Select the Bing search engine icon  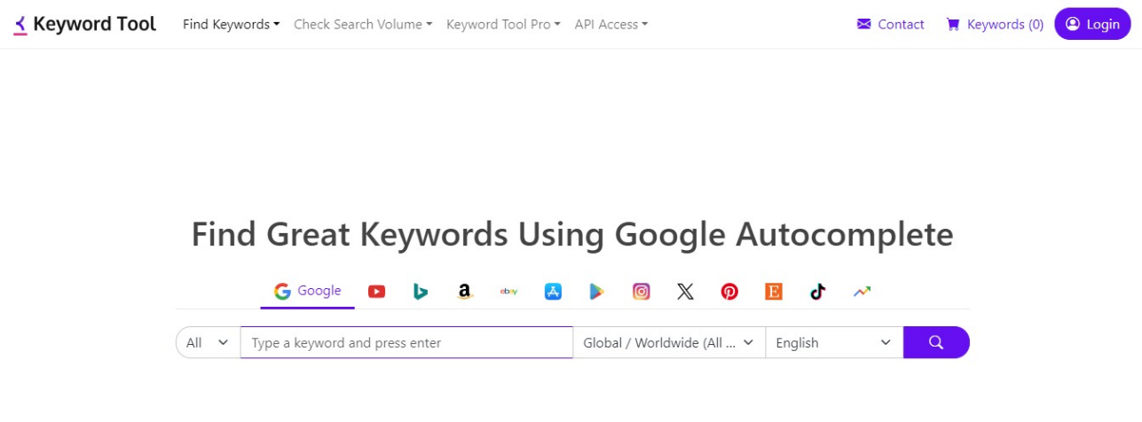pos(421,291)
